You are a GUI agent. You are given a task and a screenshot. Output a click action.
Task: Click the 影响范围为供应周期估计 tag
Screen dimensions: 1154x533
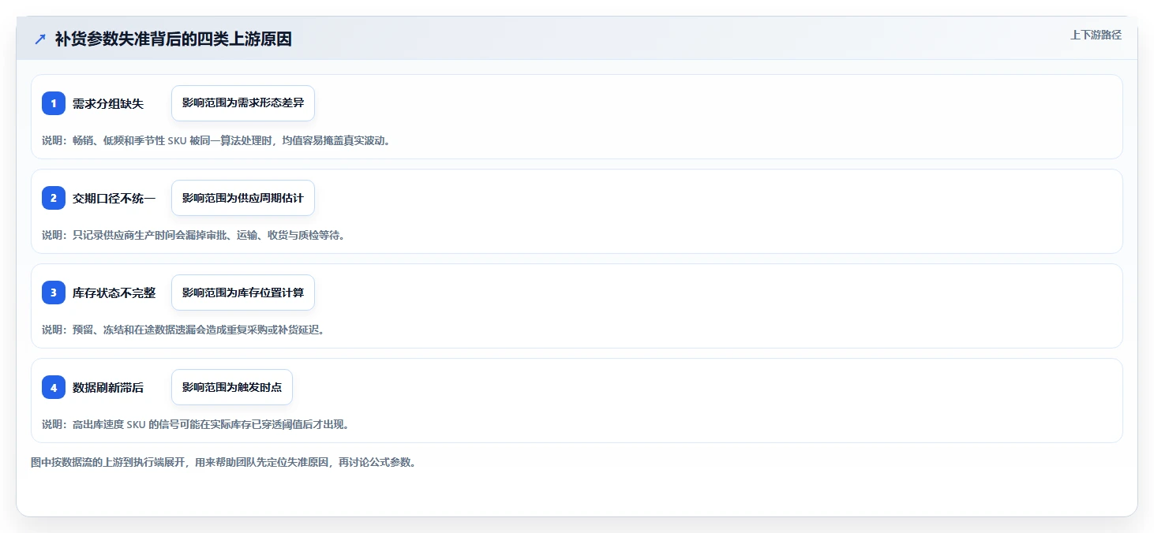[x=243, y=198]
